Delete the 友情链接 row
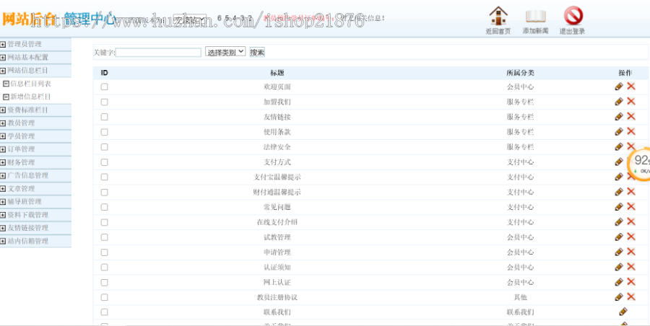 [x=631, y=116]
